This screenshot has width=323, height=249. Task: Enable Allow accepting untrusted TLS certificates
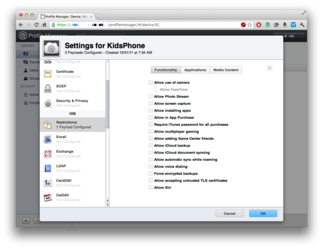click(150, 181)
